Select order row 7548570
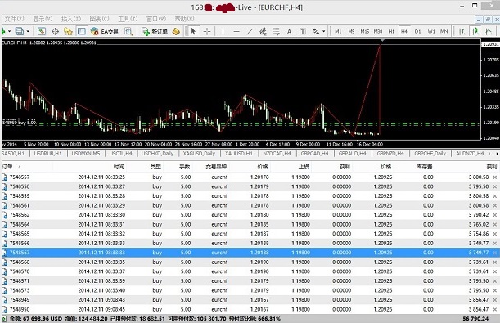500x323 pixels. tap(250, 271)
